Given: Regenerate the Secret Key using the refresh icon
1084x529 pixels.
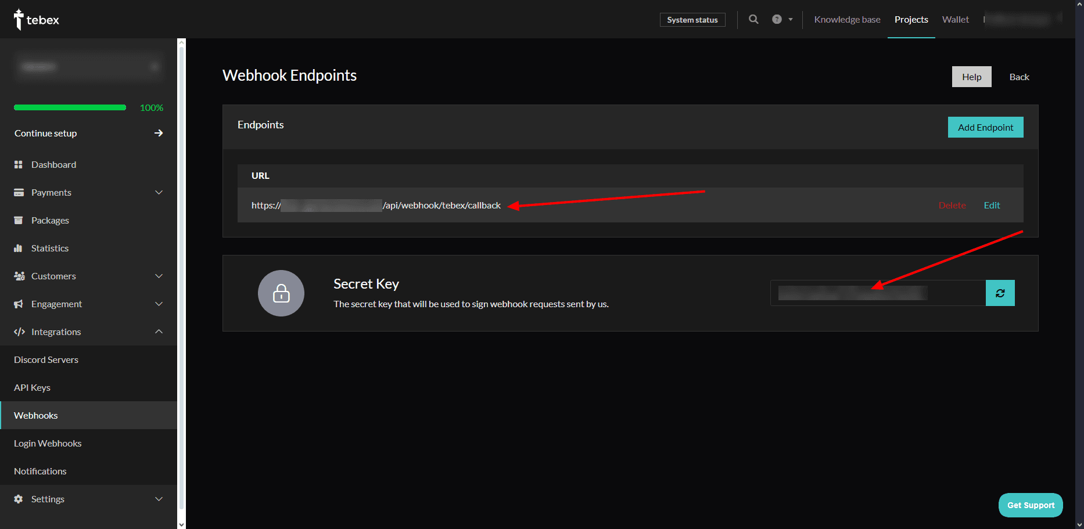Looking at the screenshot, I should pos(1000,293).
